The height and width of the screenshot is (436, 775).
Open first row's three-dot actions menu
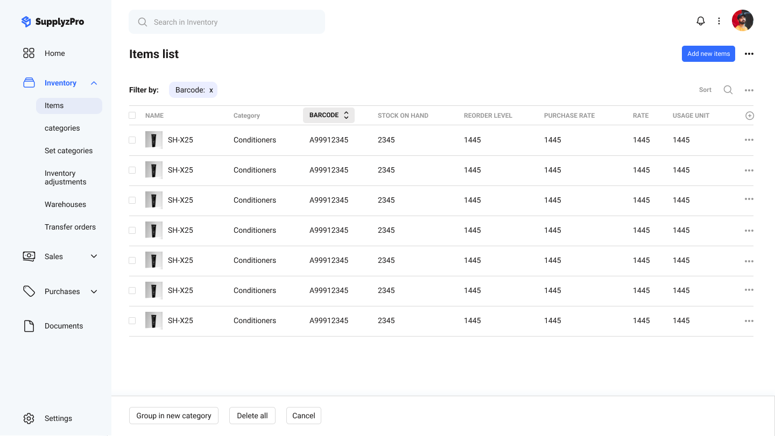(749, 140)
